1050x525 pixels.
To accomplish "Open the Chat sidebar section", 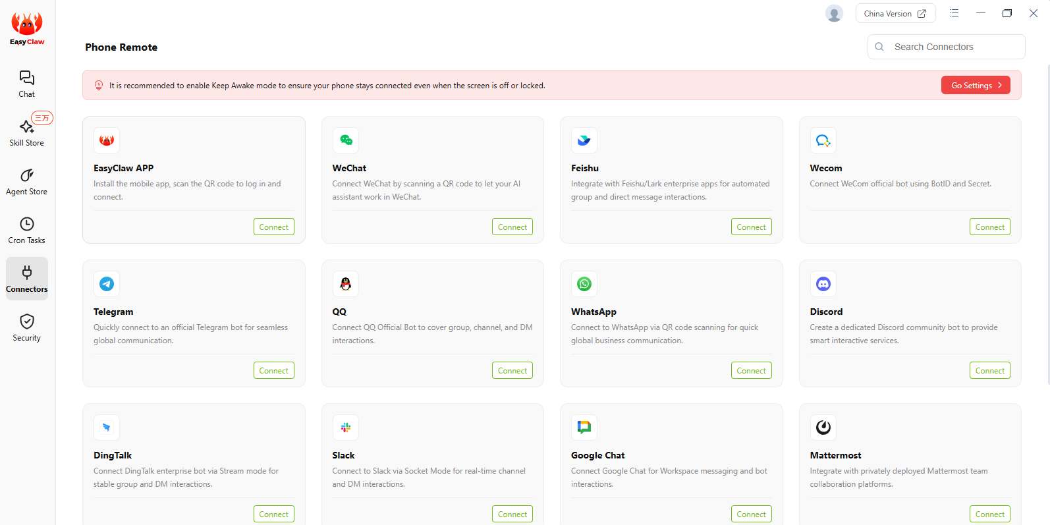I will tap(26, 84).
